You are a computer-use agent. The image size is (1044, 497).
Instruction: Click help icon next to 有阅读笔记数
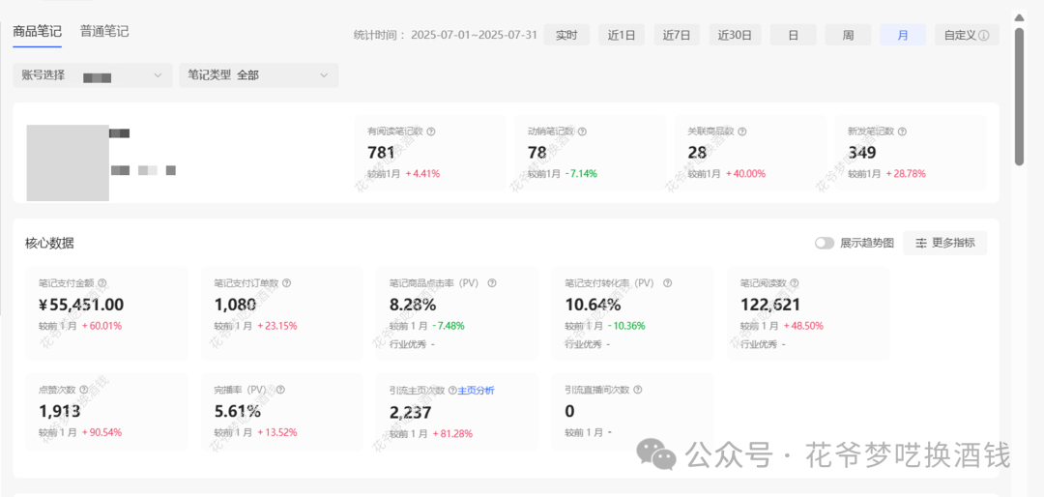tap(431, 132)
